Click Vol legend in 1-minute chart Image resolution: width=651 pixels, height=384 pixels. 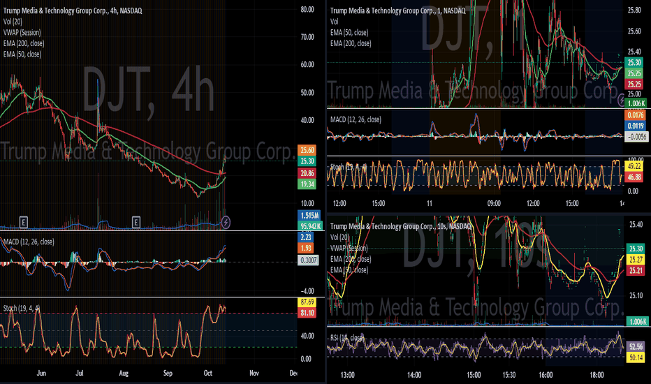pyautogui.click(x=334, y=22)
